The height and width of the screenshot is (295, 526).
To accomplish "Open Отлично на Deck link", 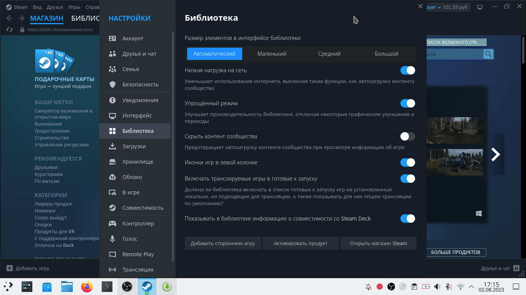I will click(x=54, y=245).
